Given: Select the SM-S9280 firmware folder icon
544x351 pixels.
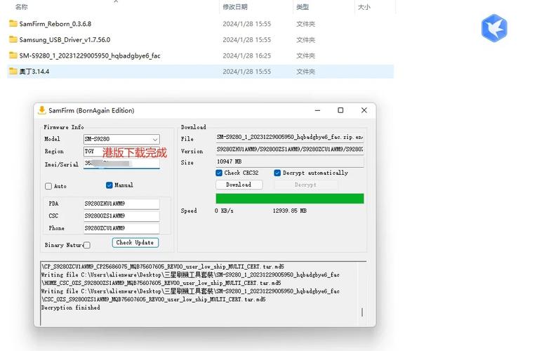Looking at the screenshot, I should click(13, 55).
